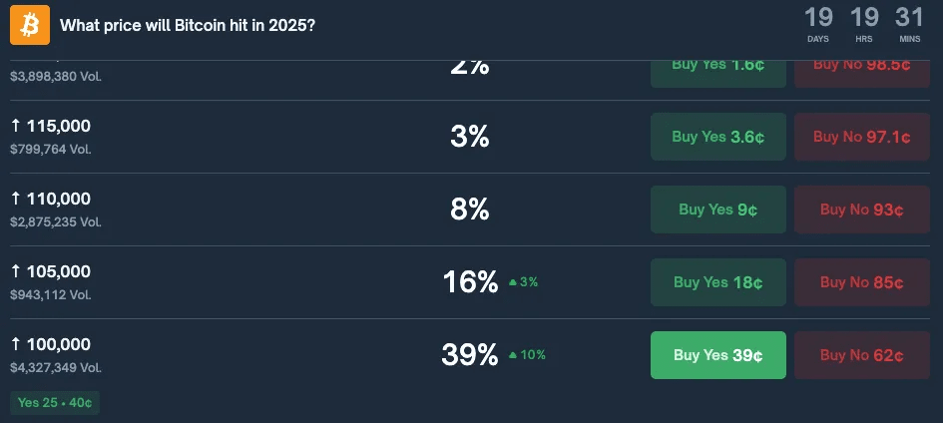The image size is (943, 423).
Task: Click green triangle next to 10% change
Action: click(x=513, y=355)
